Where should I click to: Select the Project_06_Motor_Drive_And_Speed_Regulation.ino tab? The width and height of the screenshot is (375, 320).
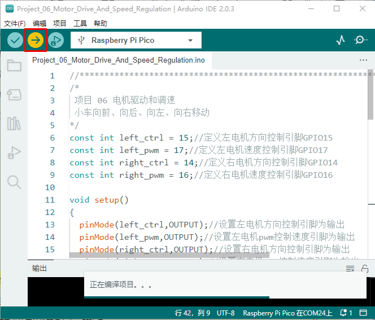coord(119,60)
